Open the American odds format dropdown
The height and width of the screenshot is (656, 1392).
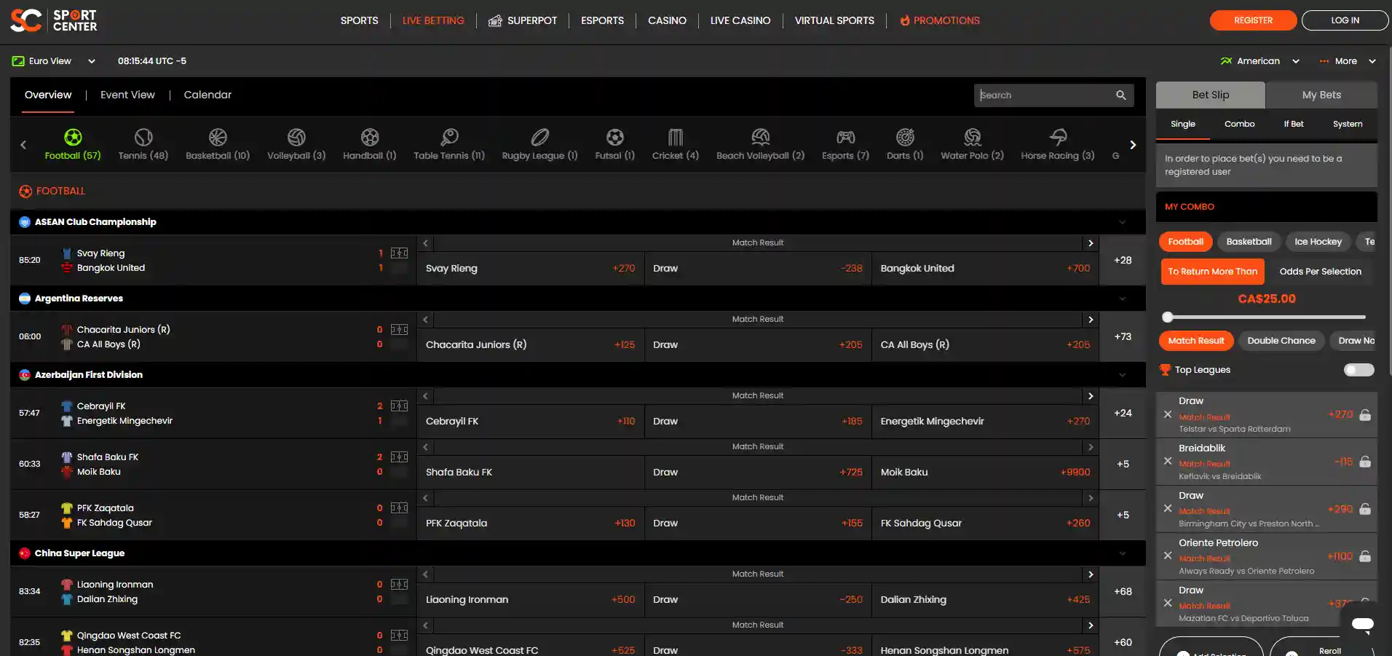coord(1259,61)
